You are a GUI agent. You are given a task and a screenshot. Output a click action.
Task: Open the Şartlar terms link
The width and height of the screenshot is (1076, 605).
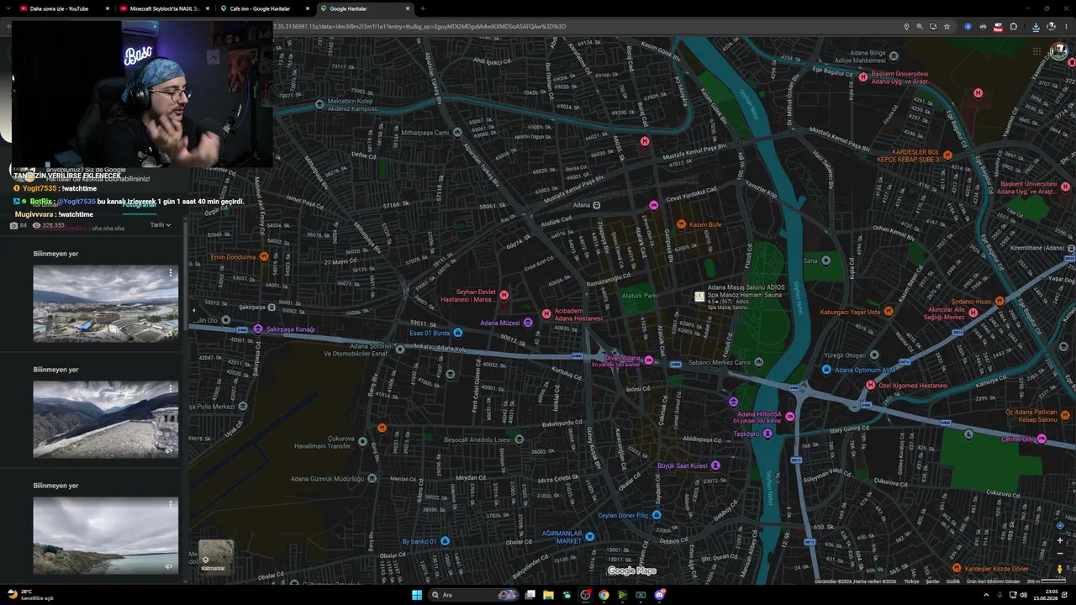coord(932,581)
